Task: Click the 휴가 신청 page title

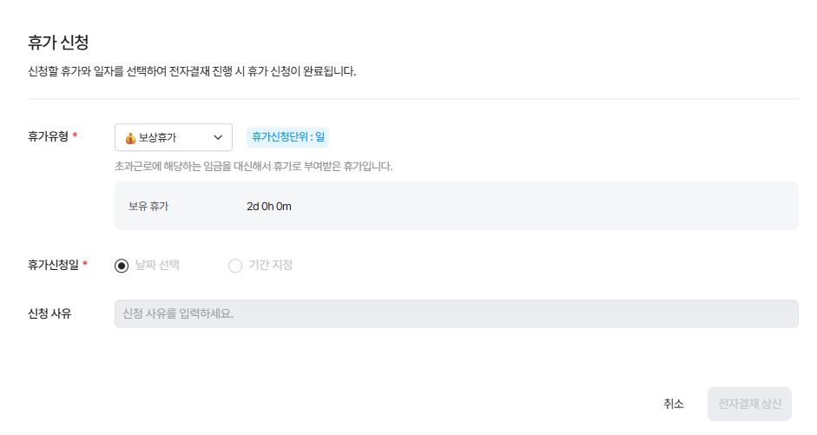Action: tap(58, 42)
